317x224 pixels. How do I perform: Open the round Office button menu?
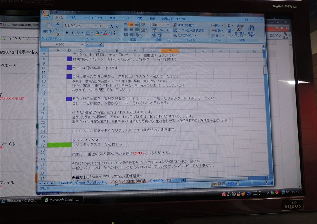tap(46, 14)
